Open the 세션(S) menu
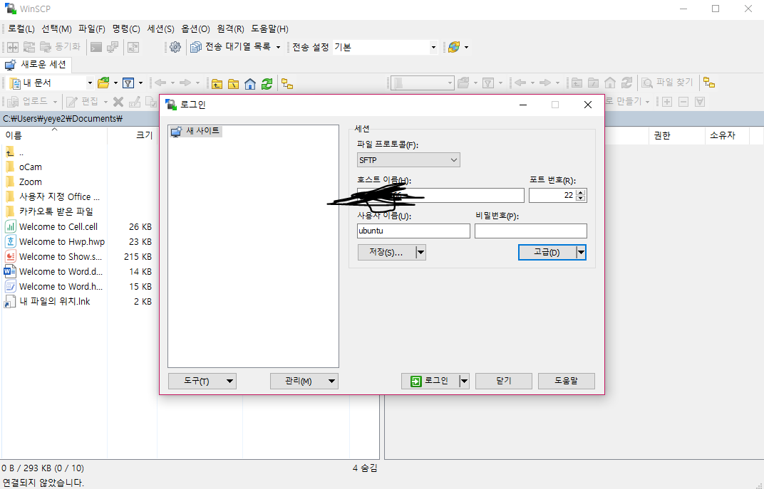Image resolution: width=764 pixels, height=489 pixels. 160,29
